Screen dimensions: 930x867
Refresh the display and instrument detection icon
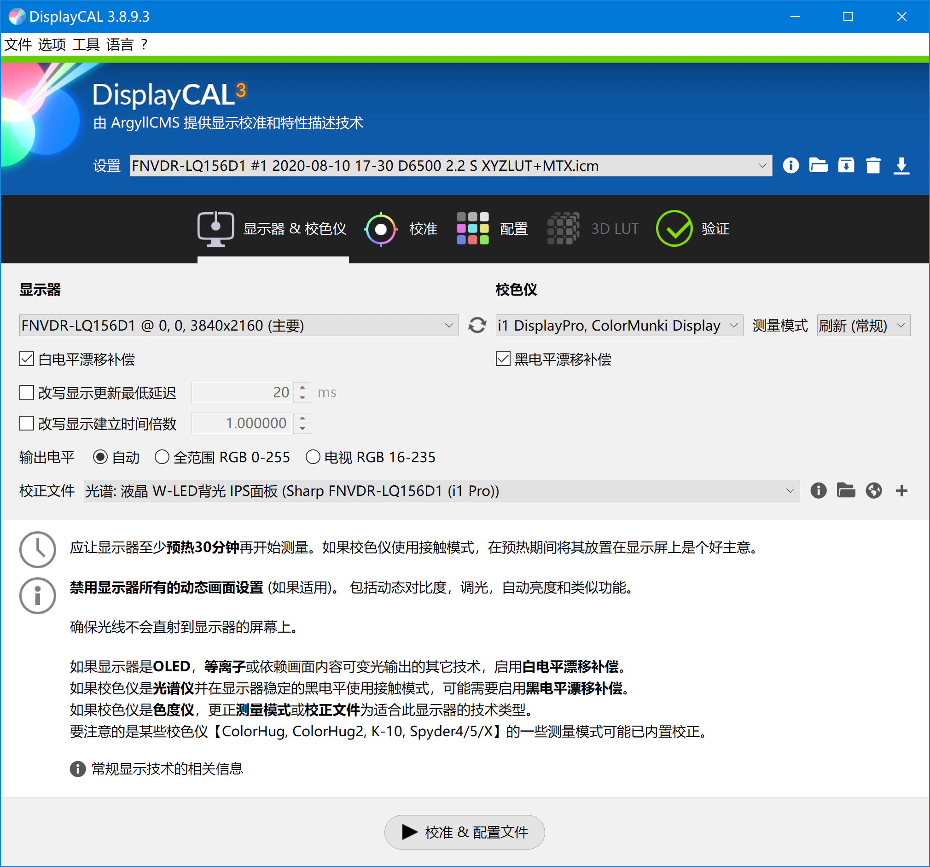[477, 325]
